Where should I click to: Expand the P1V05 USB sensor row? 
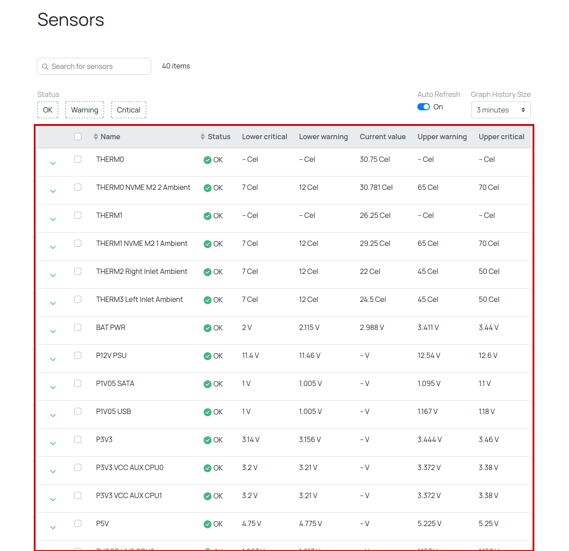tap(53, 415)
